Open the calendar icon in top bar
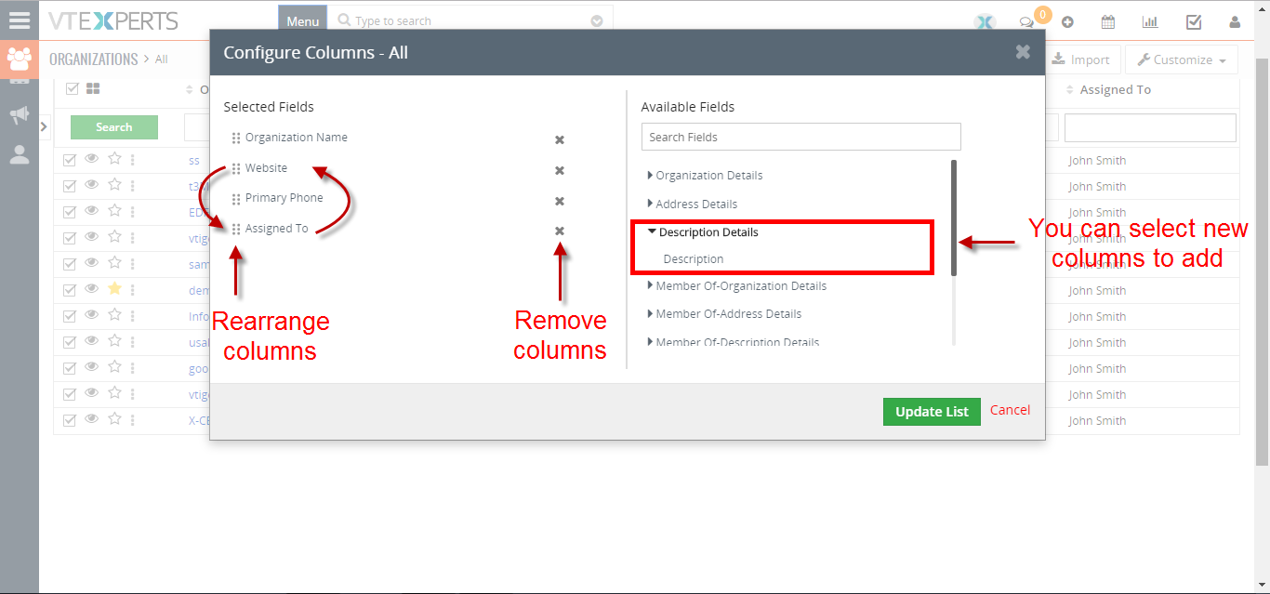The image size is (1270, 594). pos(1108,22)
